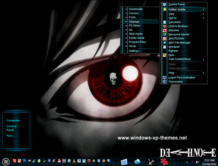Click the blue-red tray icon beside volume
This screenshot has width=218, height=166.
192,162
